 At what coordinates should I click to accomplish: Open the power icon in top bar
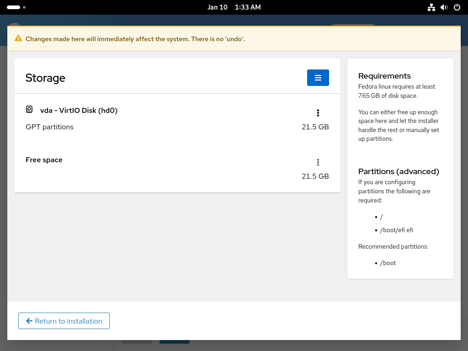457,7
